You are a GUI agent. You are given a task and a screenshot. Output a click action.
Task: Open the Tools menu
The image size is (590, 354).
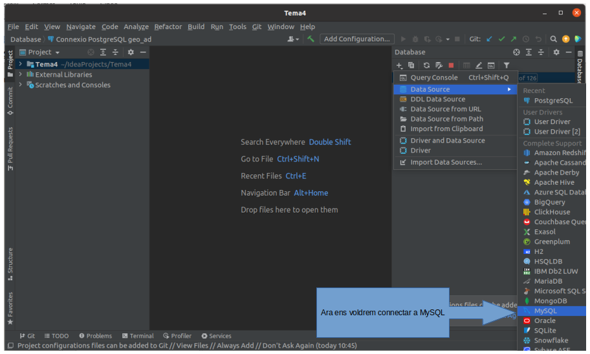point(237,26)
